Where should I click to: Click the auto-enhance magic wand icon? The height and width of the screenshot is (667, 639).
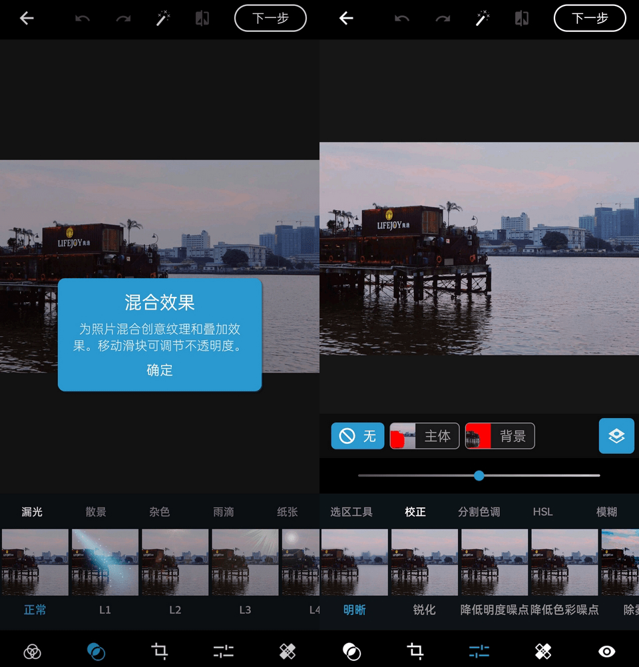(162, 18)
